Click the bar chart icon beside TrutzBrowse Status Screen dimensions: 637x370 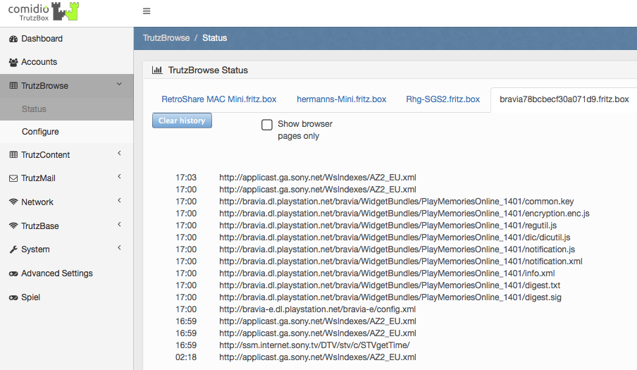157,70
